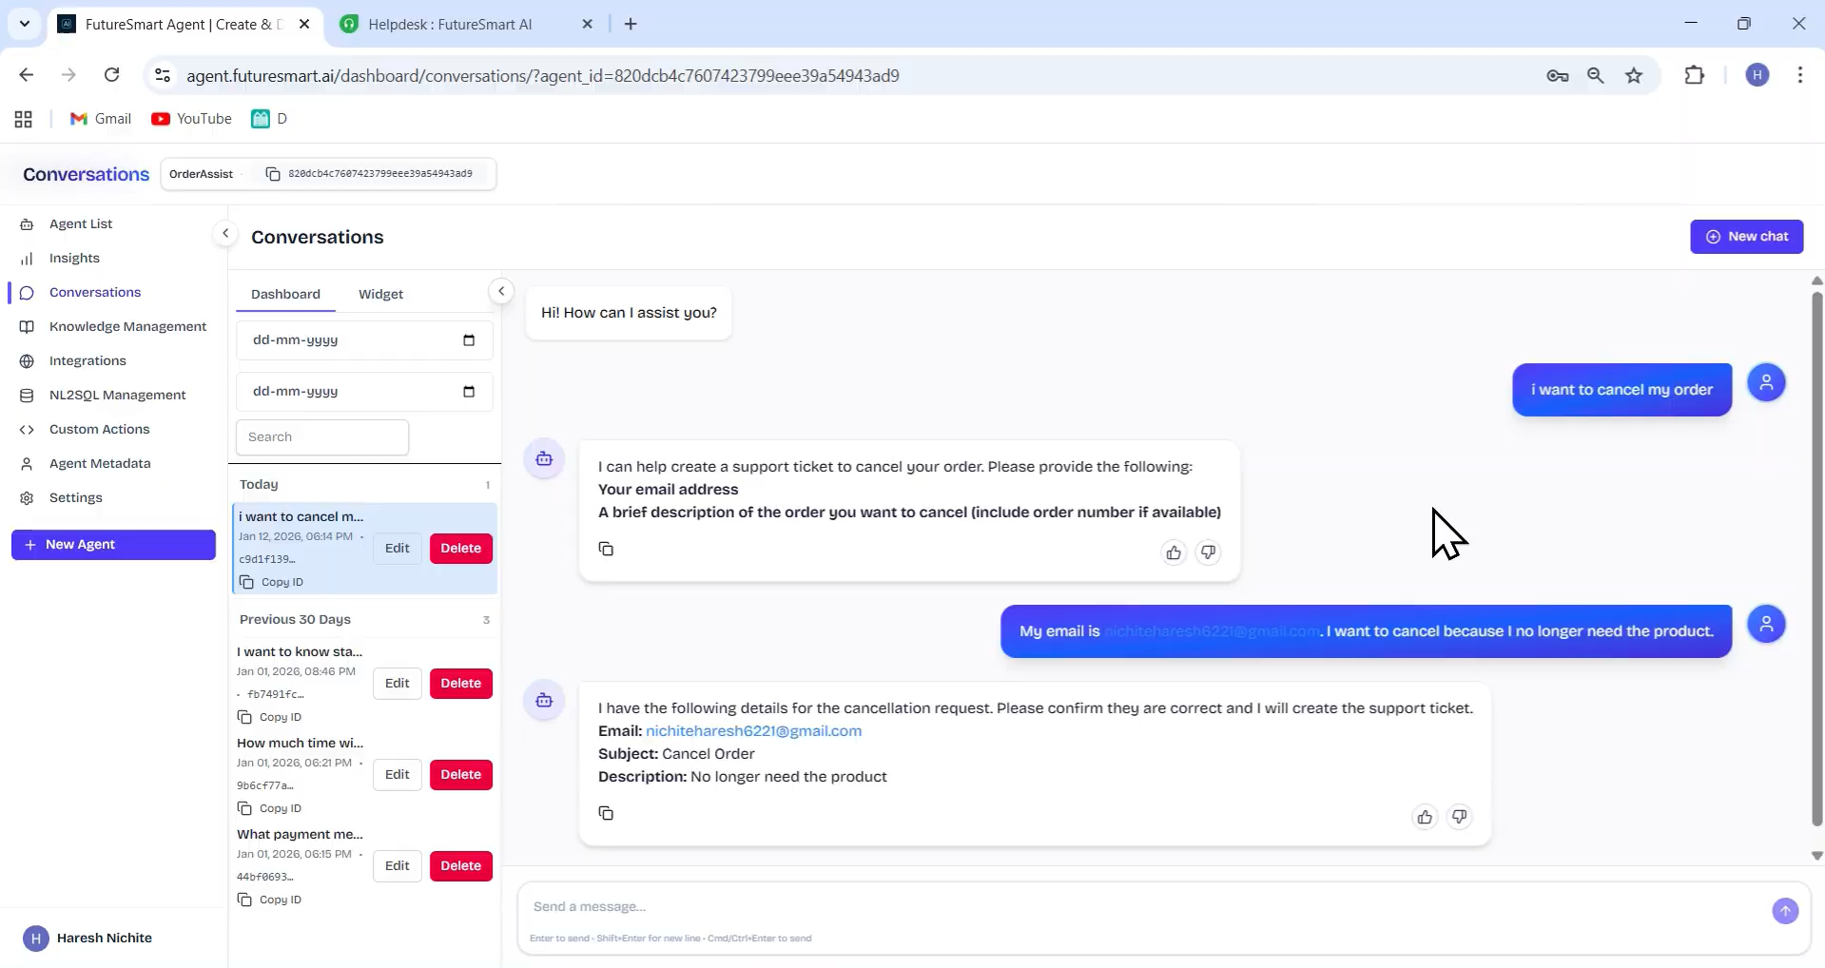Image resolution: width=1825 pixels, height=968 pixels.
Task: Open Agent List in sidebar
Action: [81, 223]
